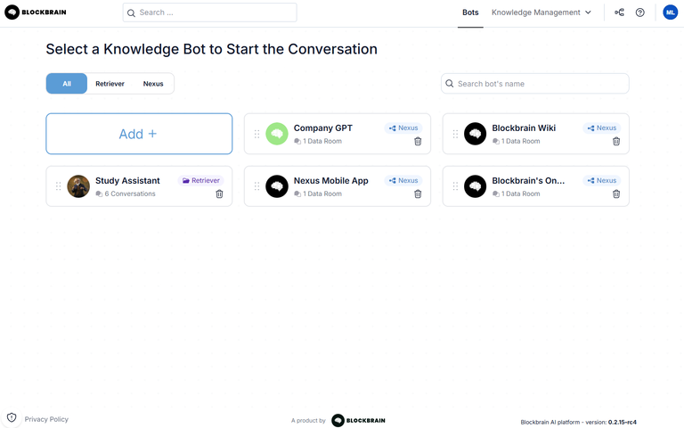
Task: Filter bots by Nexus type
Action: (153, 84)
